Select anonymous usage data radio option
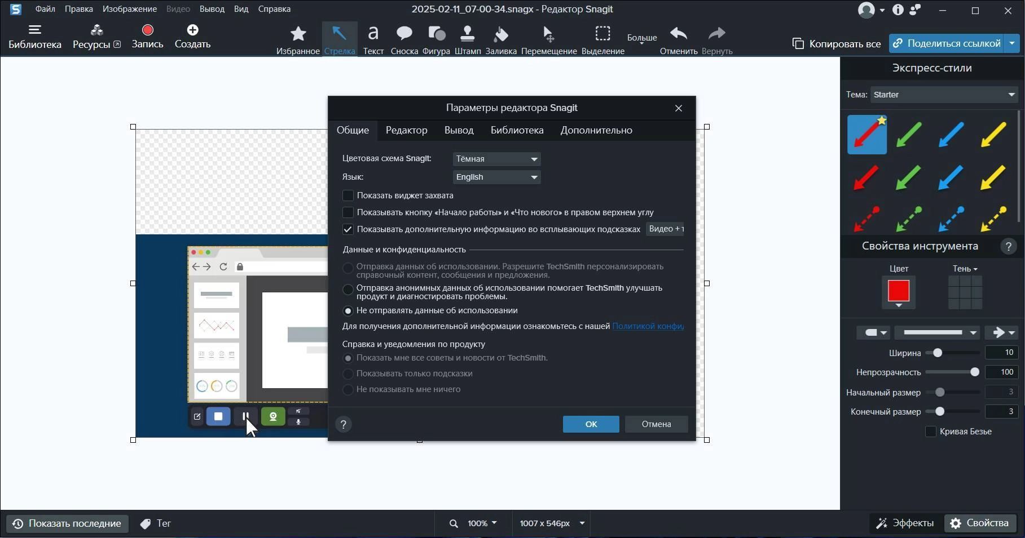This screenshot has height=538, width=1025. [x=348, y=290]
